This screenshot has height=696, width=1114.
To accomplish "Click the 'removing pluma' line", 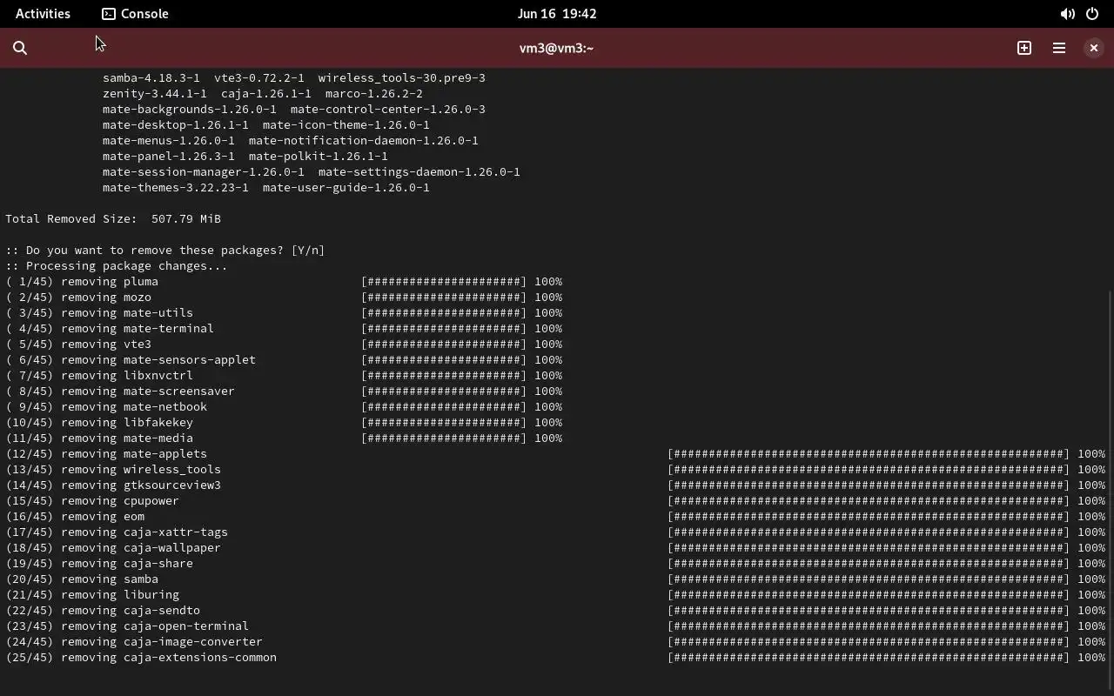I will coord(284,282).
